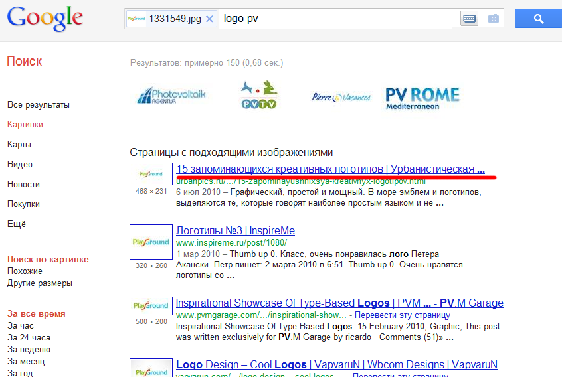This screenshot has width=562, height=377.
Task: Open the PVTV logo image
Action: 259,95
